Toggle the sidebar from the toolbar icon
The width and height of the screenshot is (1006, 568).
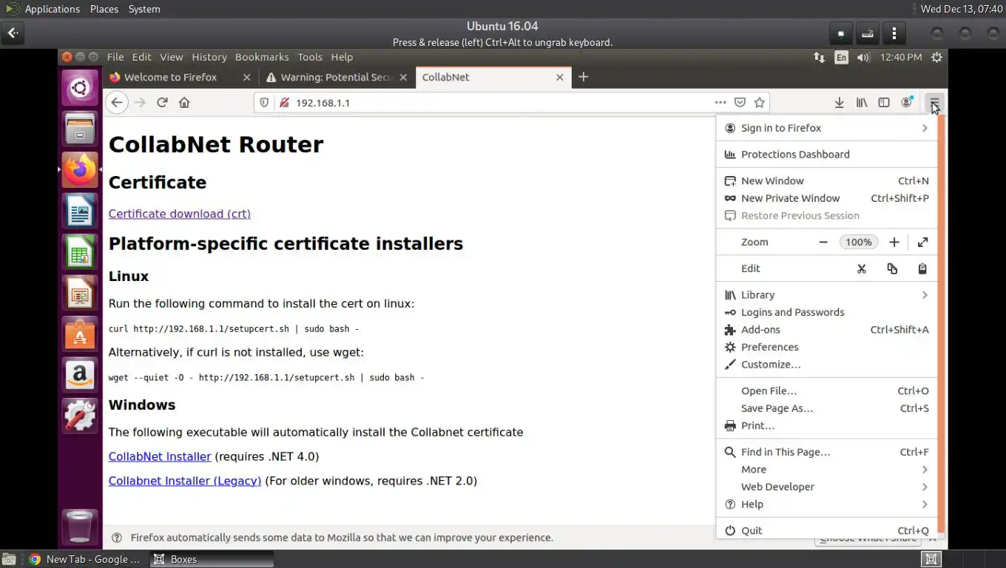click(x=884, y=103)
